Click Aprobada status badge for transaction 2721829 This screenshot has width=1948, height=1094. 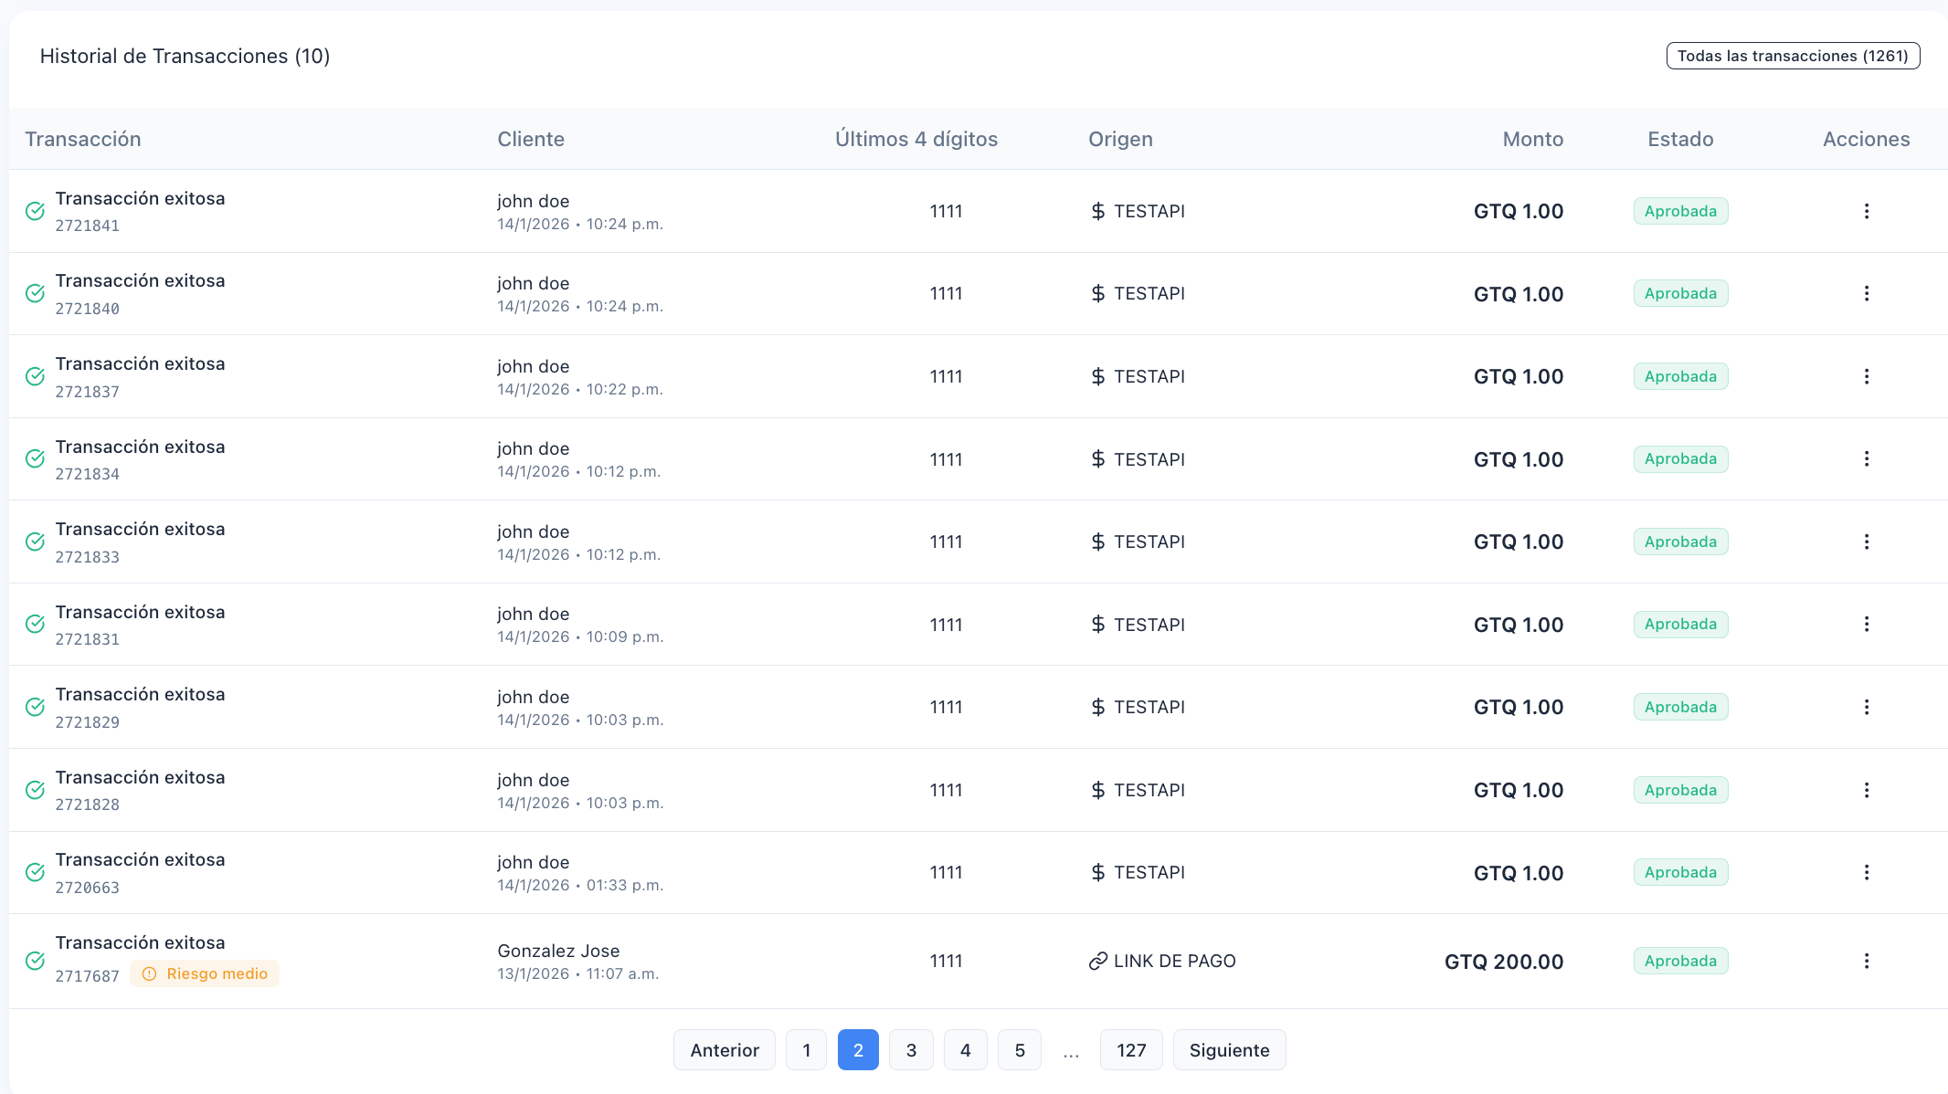pos(1680,707)
